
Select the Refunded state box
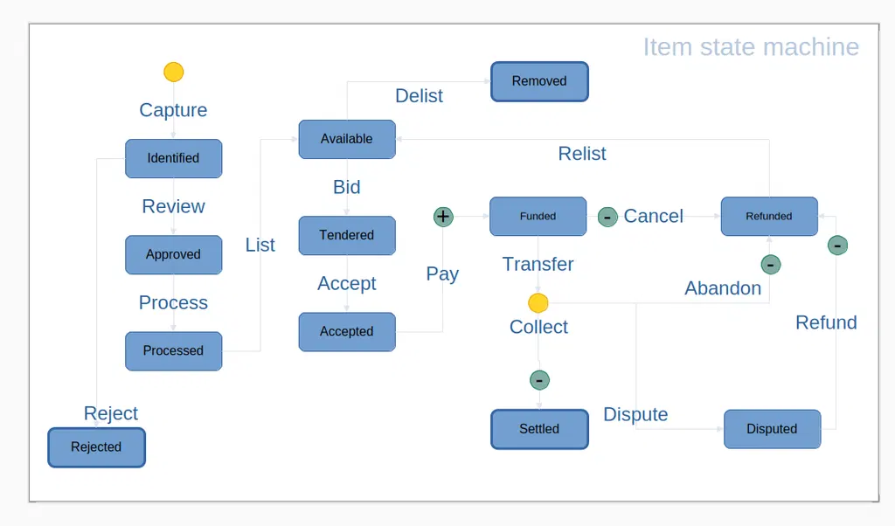coord(769,216)
